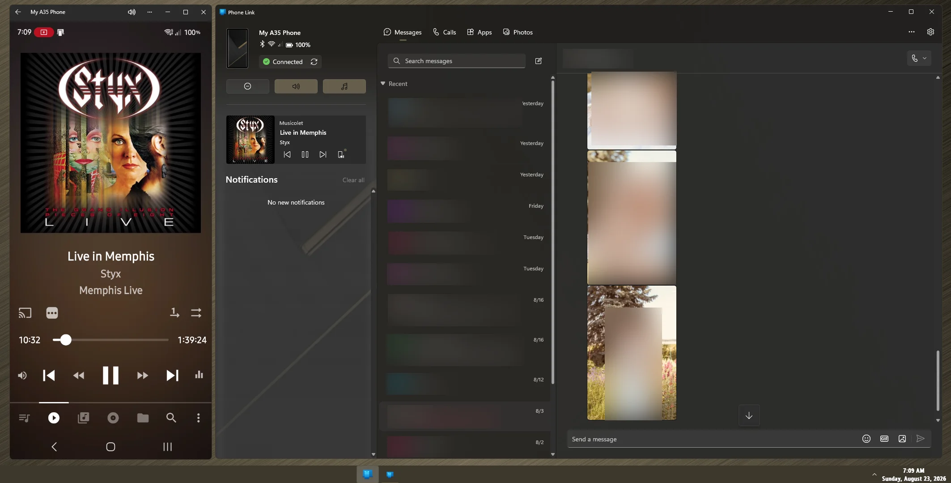Tap the Android back navigation button
The width and height of the screenshot is (951, 483).
(x=54, y=446)
